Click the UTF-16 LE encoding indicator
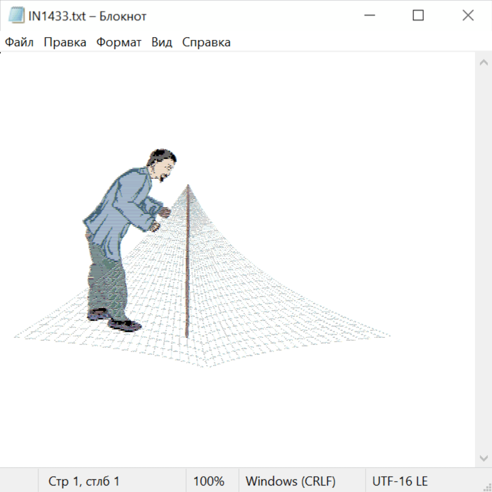Image resolution: width=492 pixels, height=492 pixels. click(x=400, y=482)
